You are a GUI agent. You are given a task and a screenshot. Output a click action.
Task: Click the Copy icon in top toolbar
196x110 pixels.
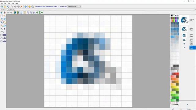coord(15,6)
